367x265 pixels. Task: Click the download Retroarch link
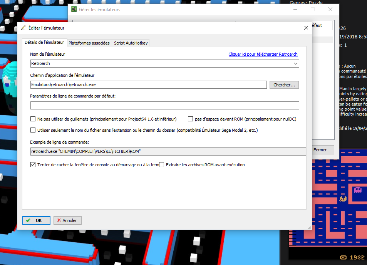click(263, 54)
